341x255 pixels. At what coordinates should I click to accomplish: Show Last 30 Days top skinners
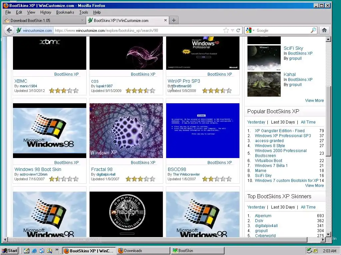[283, 207]
